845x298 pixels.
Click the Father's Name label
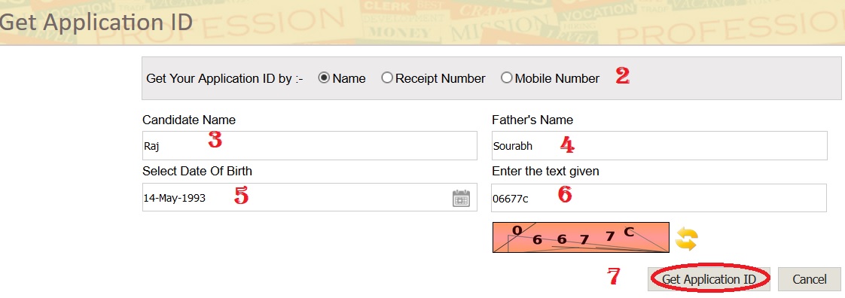point(532,120)
